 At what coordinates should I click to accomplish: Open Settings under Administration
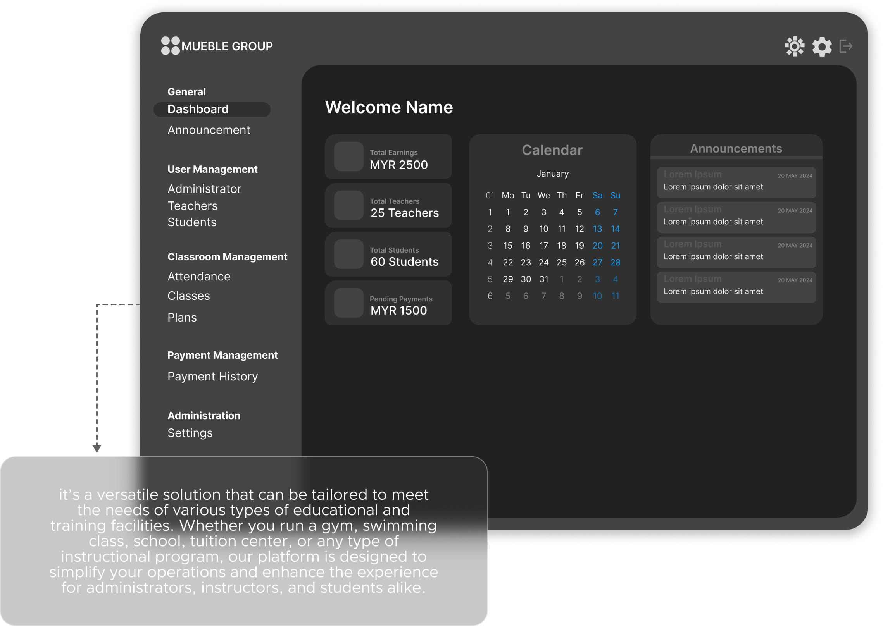190,433
